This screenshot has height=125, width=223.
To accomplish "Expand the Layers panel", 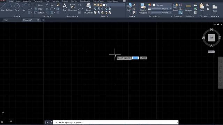I will [105, 16].
